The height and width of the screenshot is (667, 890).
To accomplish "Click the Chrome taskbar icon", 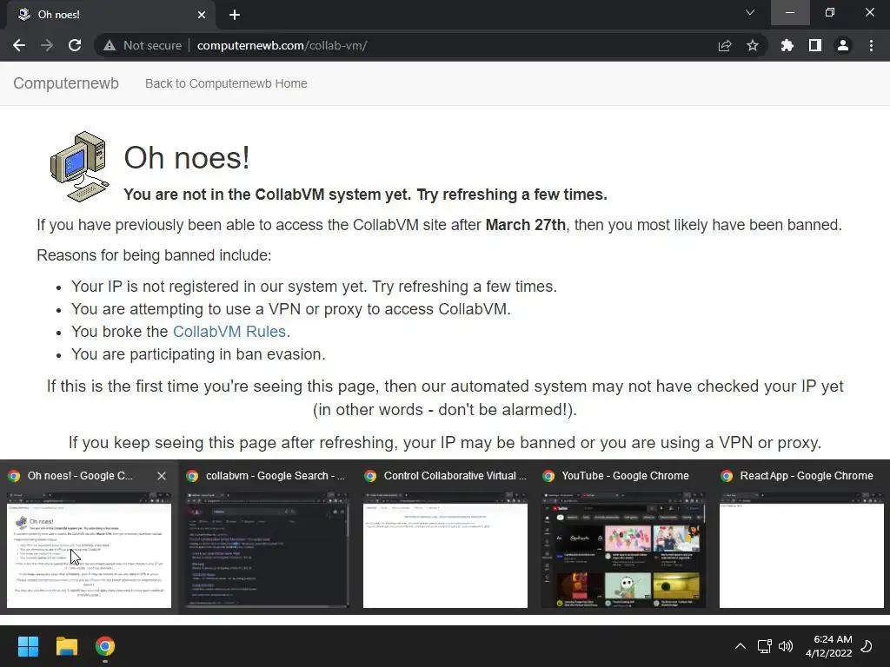I will [x=105, y=646].
